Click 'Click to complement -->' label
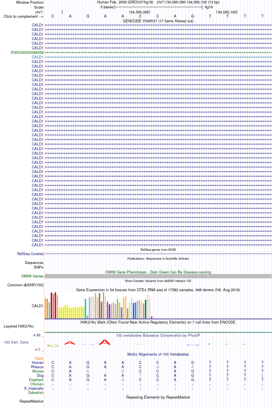 coord(23,16)
